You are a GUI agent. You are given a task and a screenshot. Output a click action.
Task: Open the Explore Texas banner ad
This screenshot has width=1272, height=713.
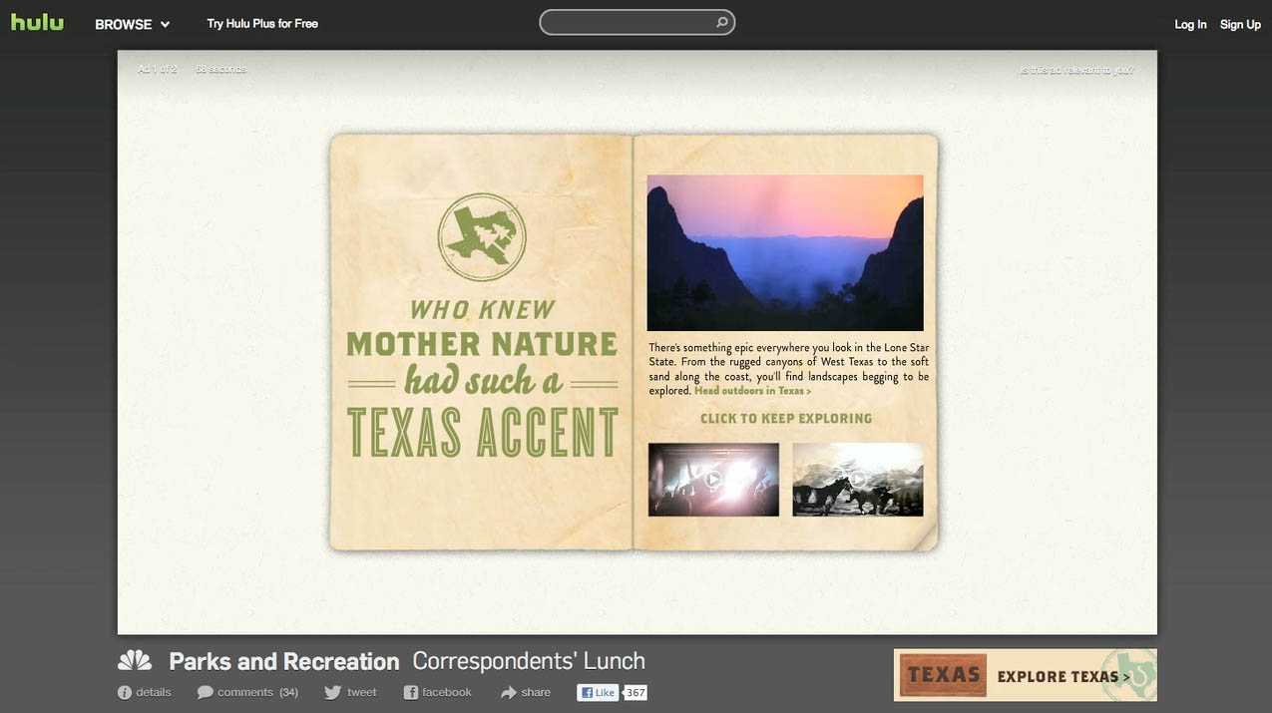click(1025, 675)
